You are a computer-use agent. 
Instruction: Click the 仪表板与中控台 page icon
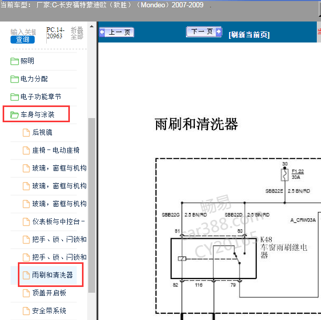26,221
